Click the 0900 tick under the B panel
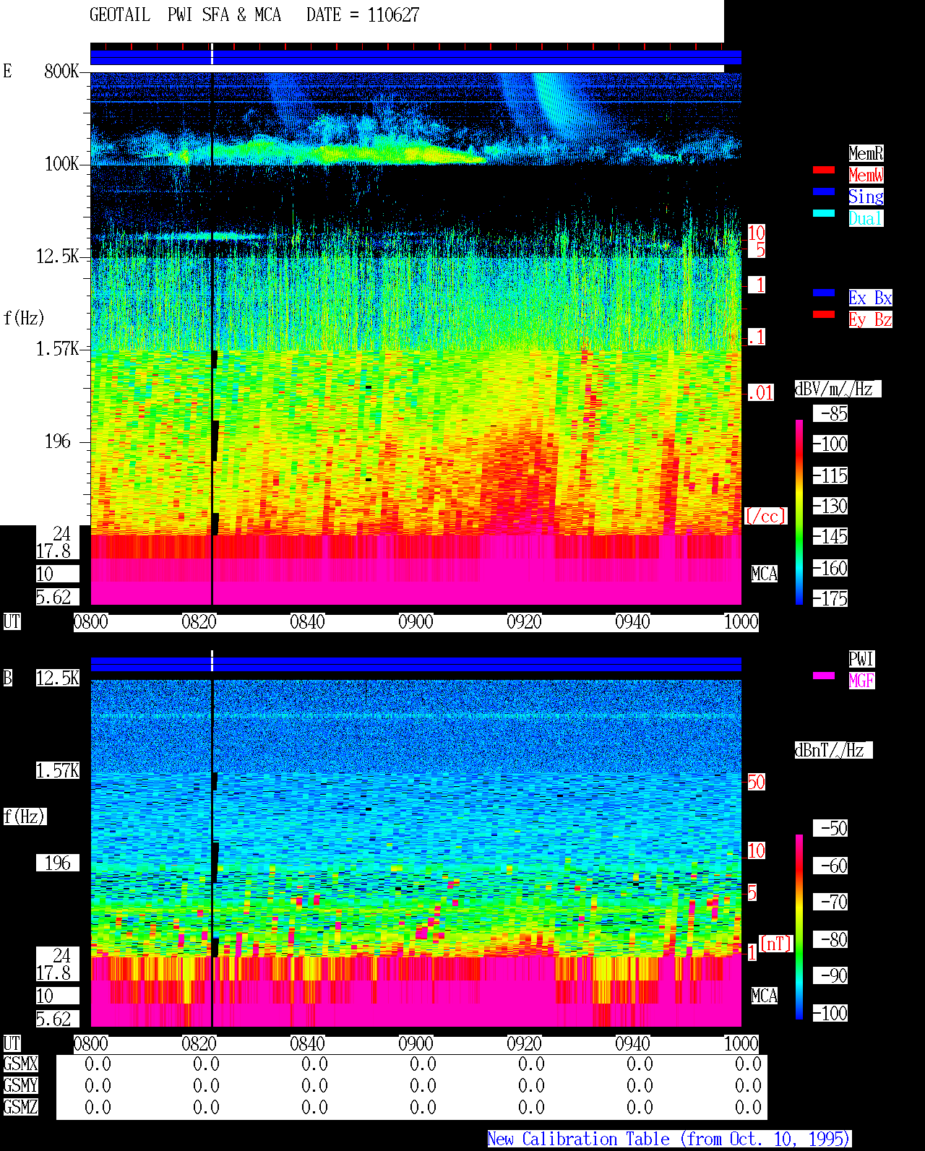Viewport: 925px width, 1151px height. (x=416, y=1043)
